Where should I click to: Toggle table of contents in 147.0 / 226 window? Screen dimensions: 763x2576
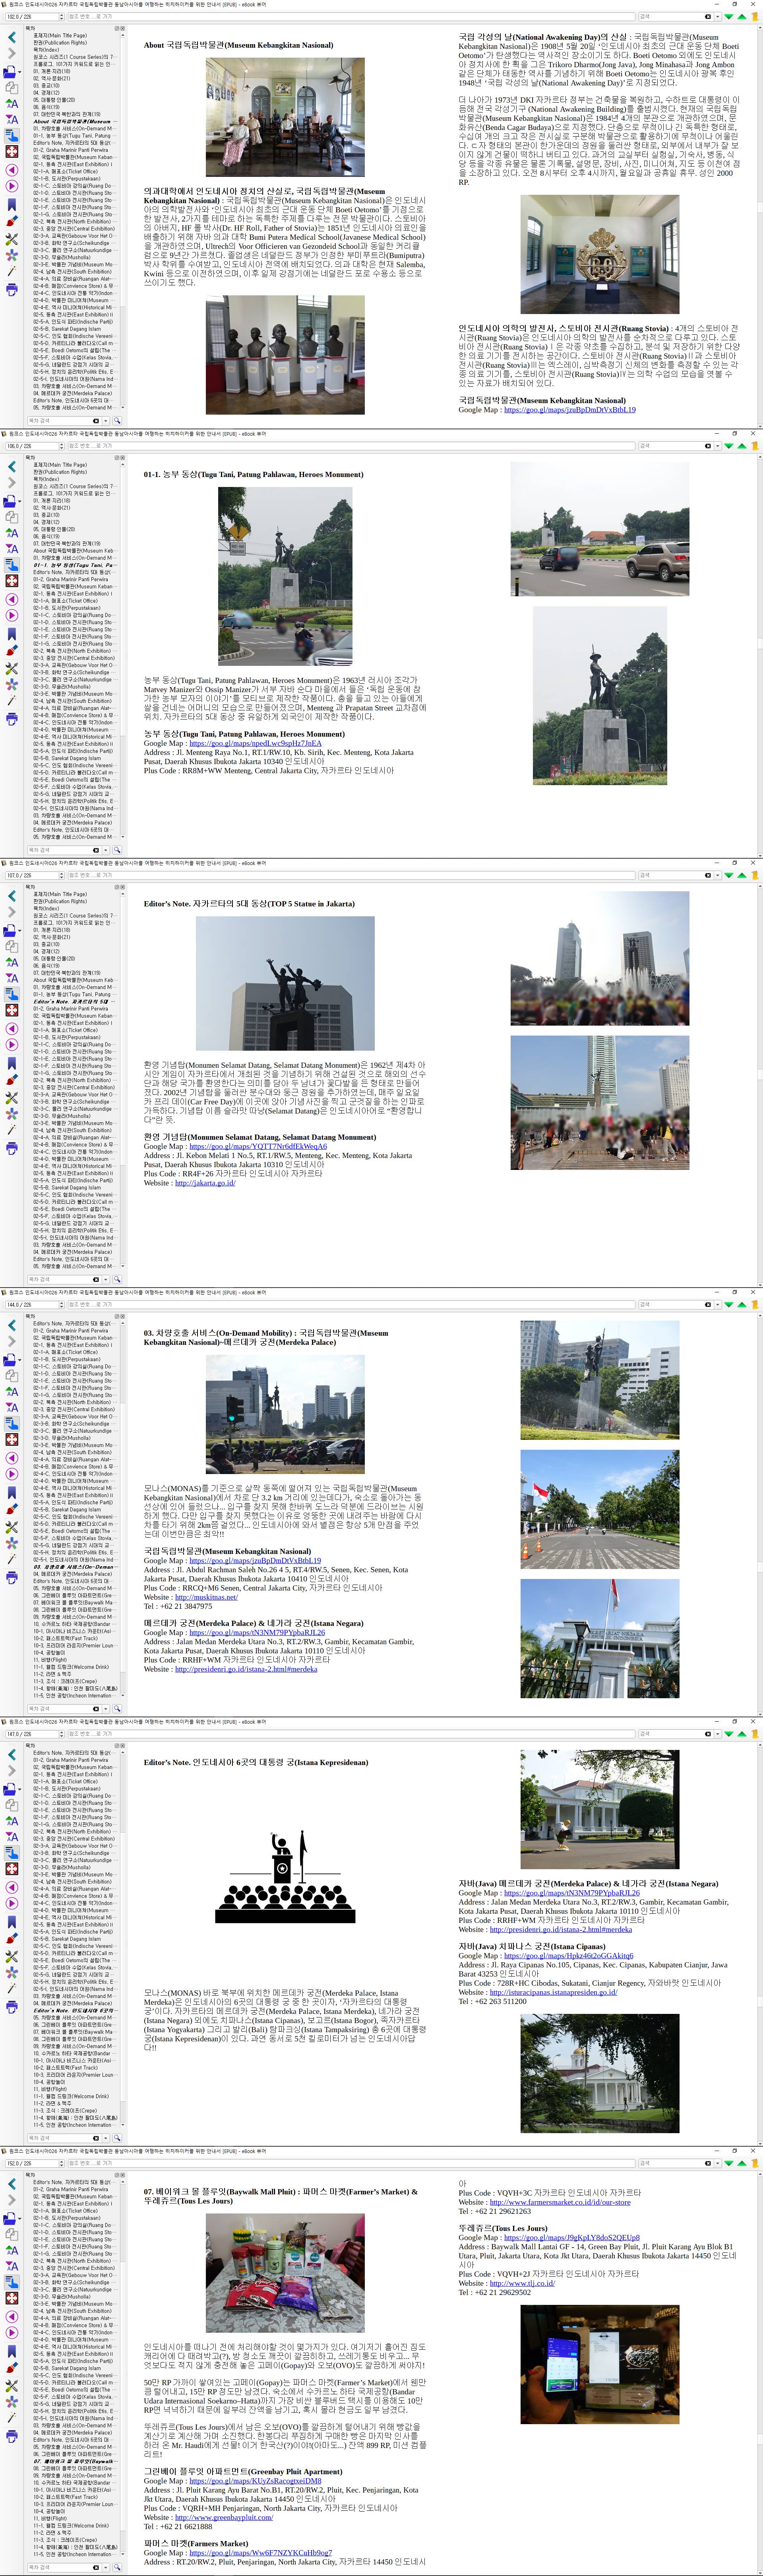(x=11, y=1852)
